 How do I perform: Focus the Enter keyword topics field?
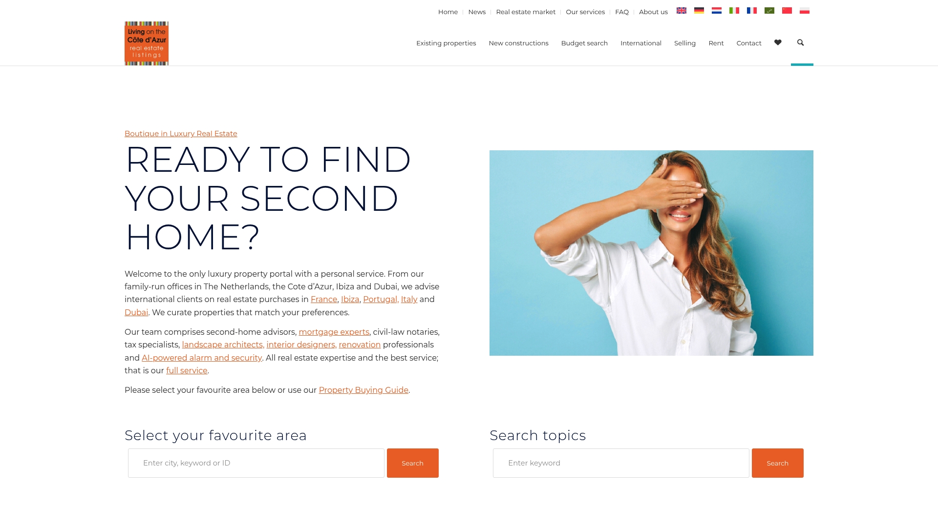tap(621, 463)
